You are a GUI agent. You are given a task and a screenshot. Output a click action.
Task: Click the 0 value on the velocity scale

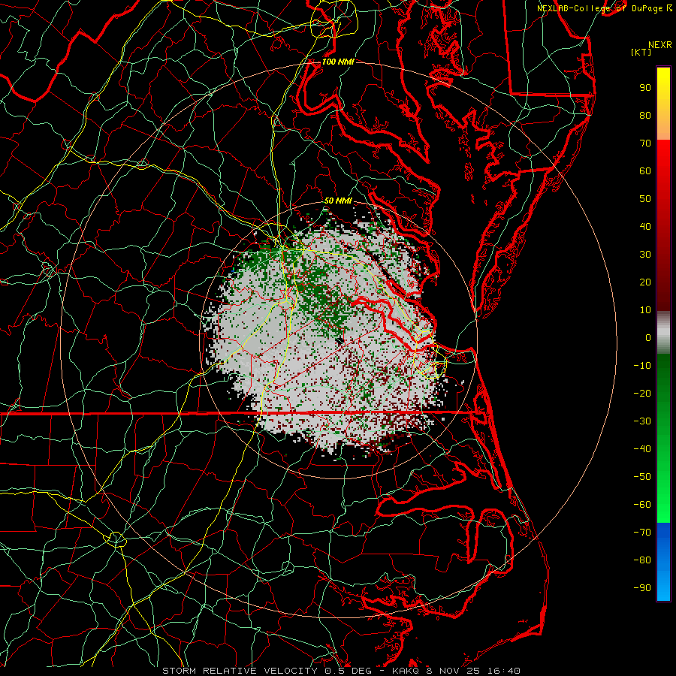648,338
